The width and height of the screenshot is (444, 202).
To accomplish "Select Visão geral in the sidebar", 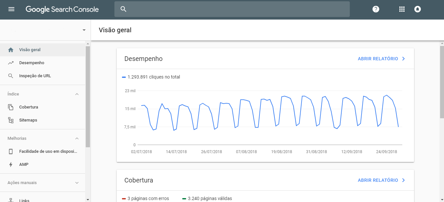I will tap(30, 50).
